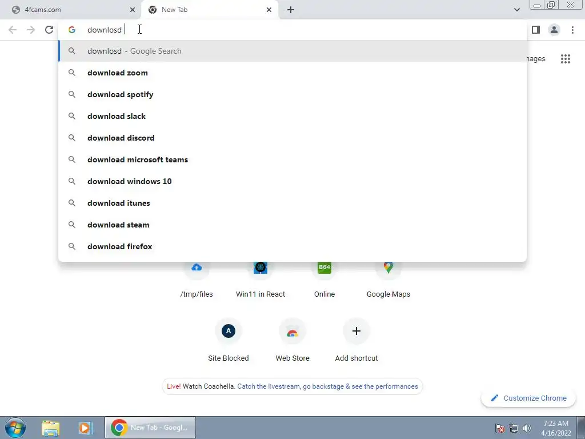Choose the 'download zoom' suggestion
The image size is (585, 439).
coord(292,73)
